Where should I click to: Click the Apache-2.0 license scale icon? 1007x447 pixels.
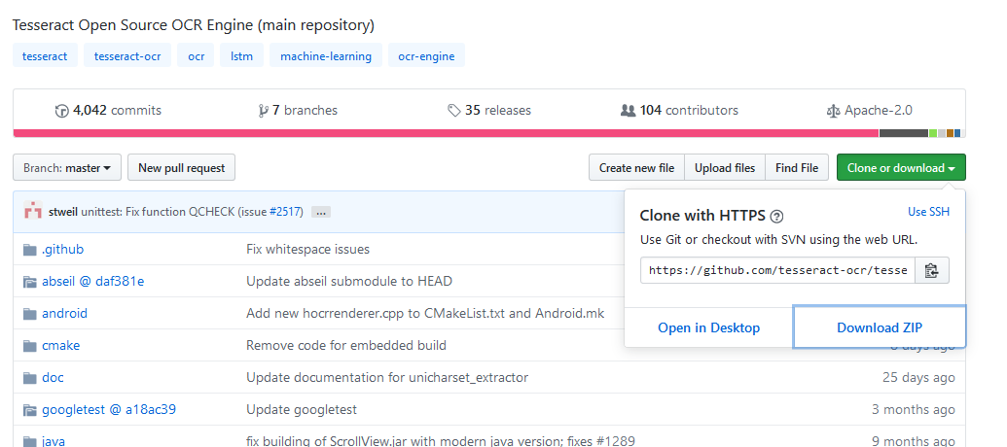(832, 111)
